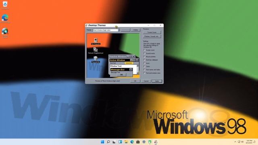
Task: Click the My Computer icon in theme preview
Action: click(96, 41)
